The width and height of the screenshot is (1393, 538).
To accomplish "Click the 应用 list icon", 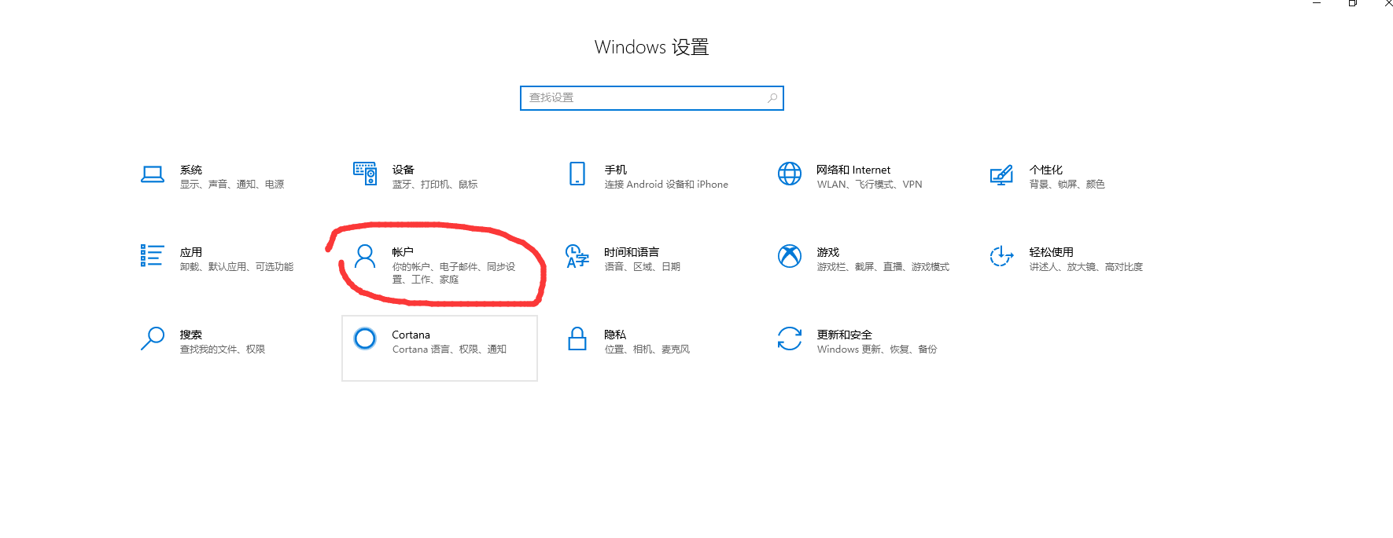I will point(153,256).
